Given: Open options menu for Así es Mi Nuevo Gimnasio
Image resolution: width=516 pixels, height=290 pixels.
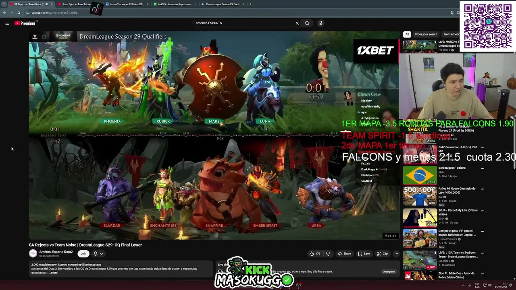Looking at the screenshot, I should coord(483,189).
